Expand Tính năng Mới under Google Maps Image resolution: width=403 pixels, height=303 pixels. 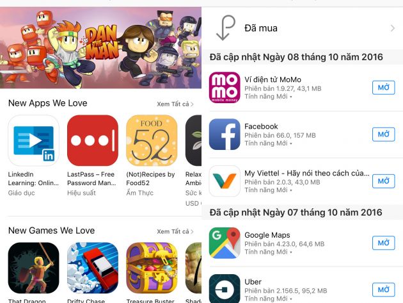(268, 252)
